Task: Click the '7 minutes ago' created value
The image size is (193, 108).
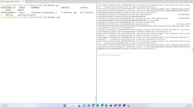Action: [x=69, y=13]
